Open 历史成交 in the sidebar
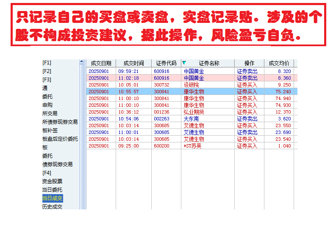Screen dimensions: 336x245 click(52, 206)
